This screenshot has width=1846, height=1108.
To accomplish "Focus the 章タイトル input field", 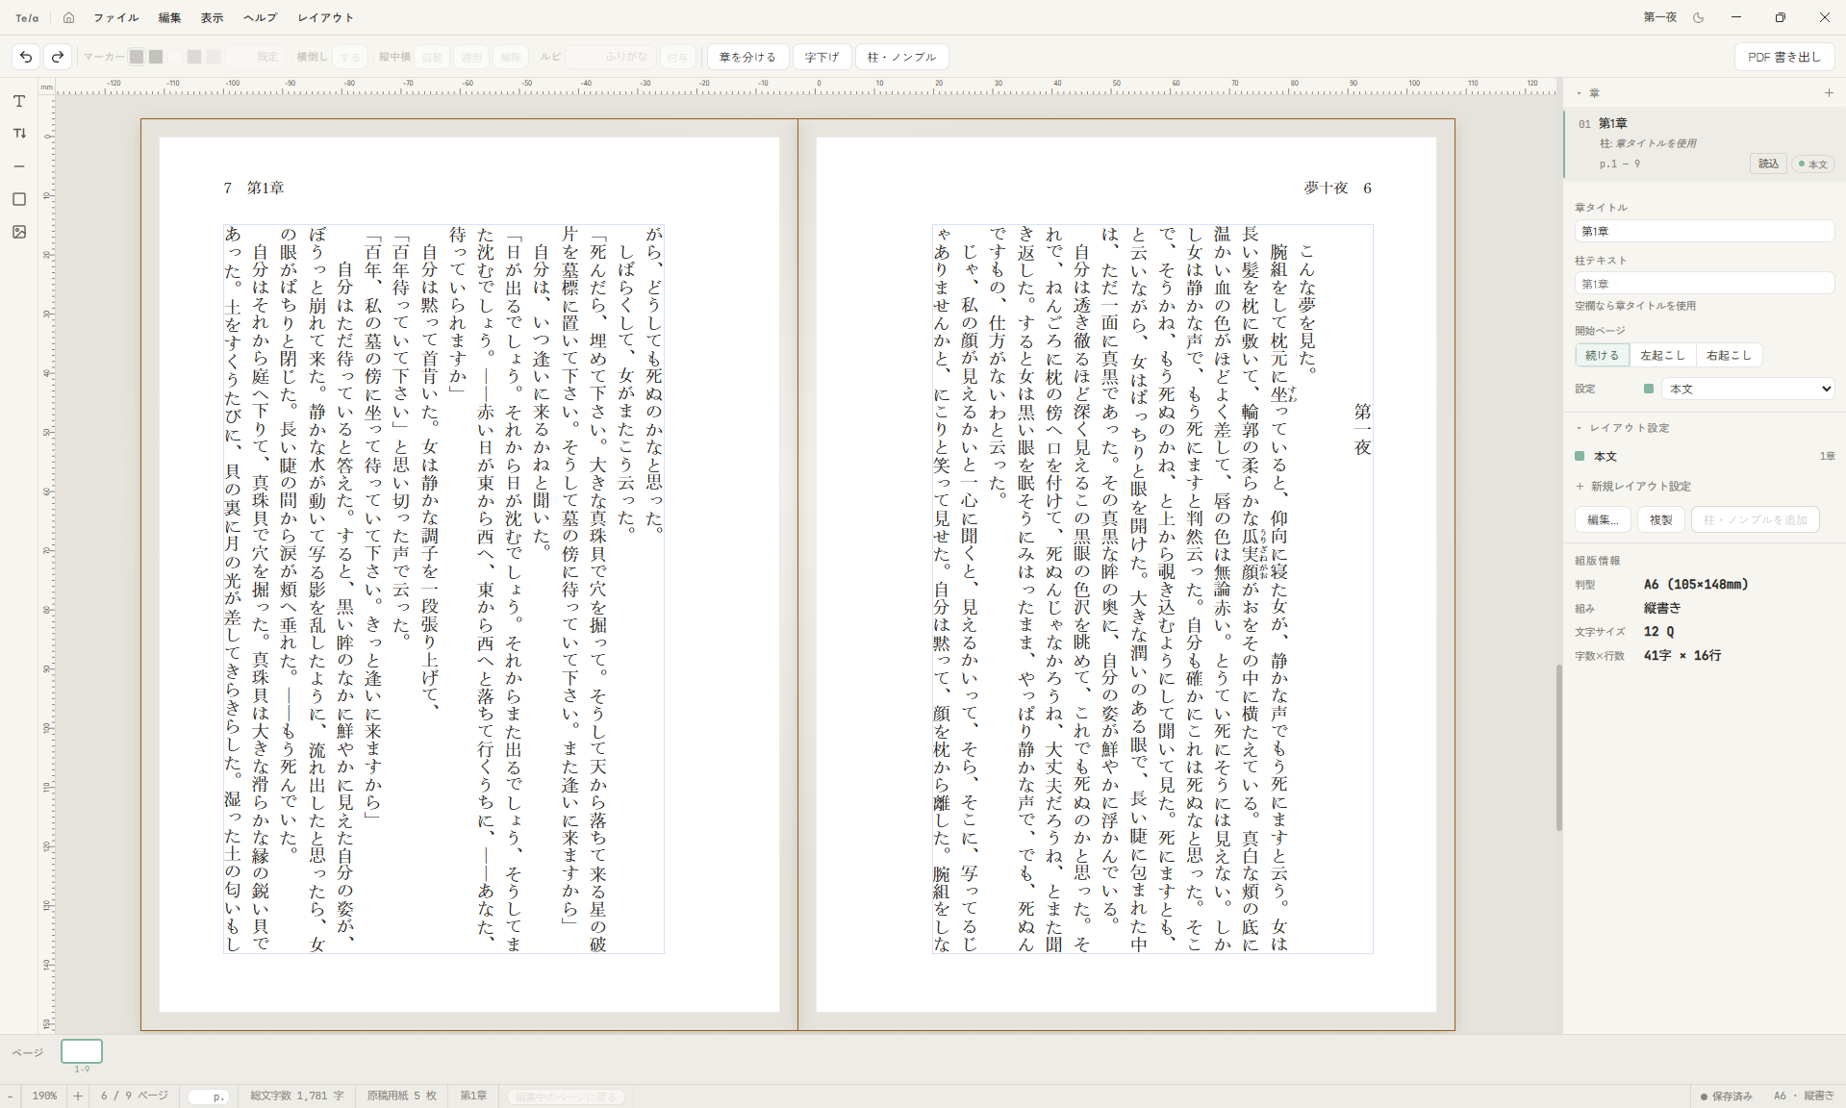I will pos(1704,231).
